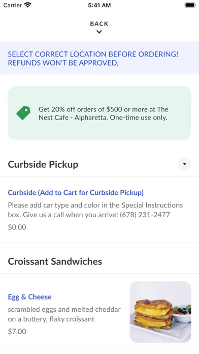Select the Croissant Sandwiches section heading
Image resolution: width=199 pixels, height=354 pixels.
[55, 261]
